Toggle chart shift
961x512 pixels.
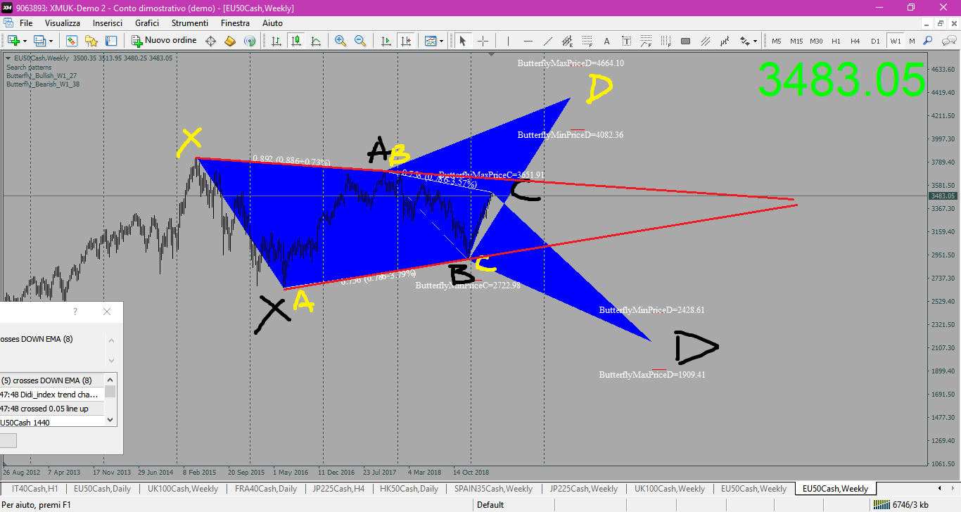(405, 41)
